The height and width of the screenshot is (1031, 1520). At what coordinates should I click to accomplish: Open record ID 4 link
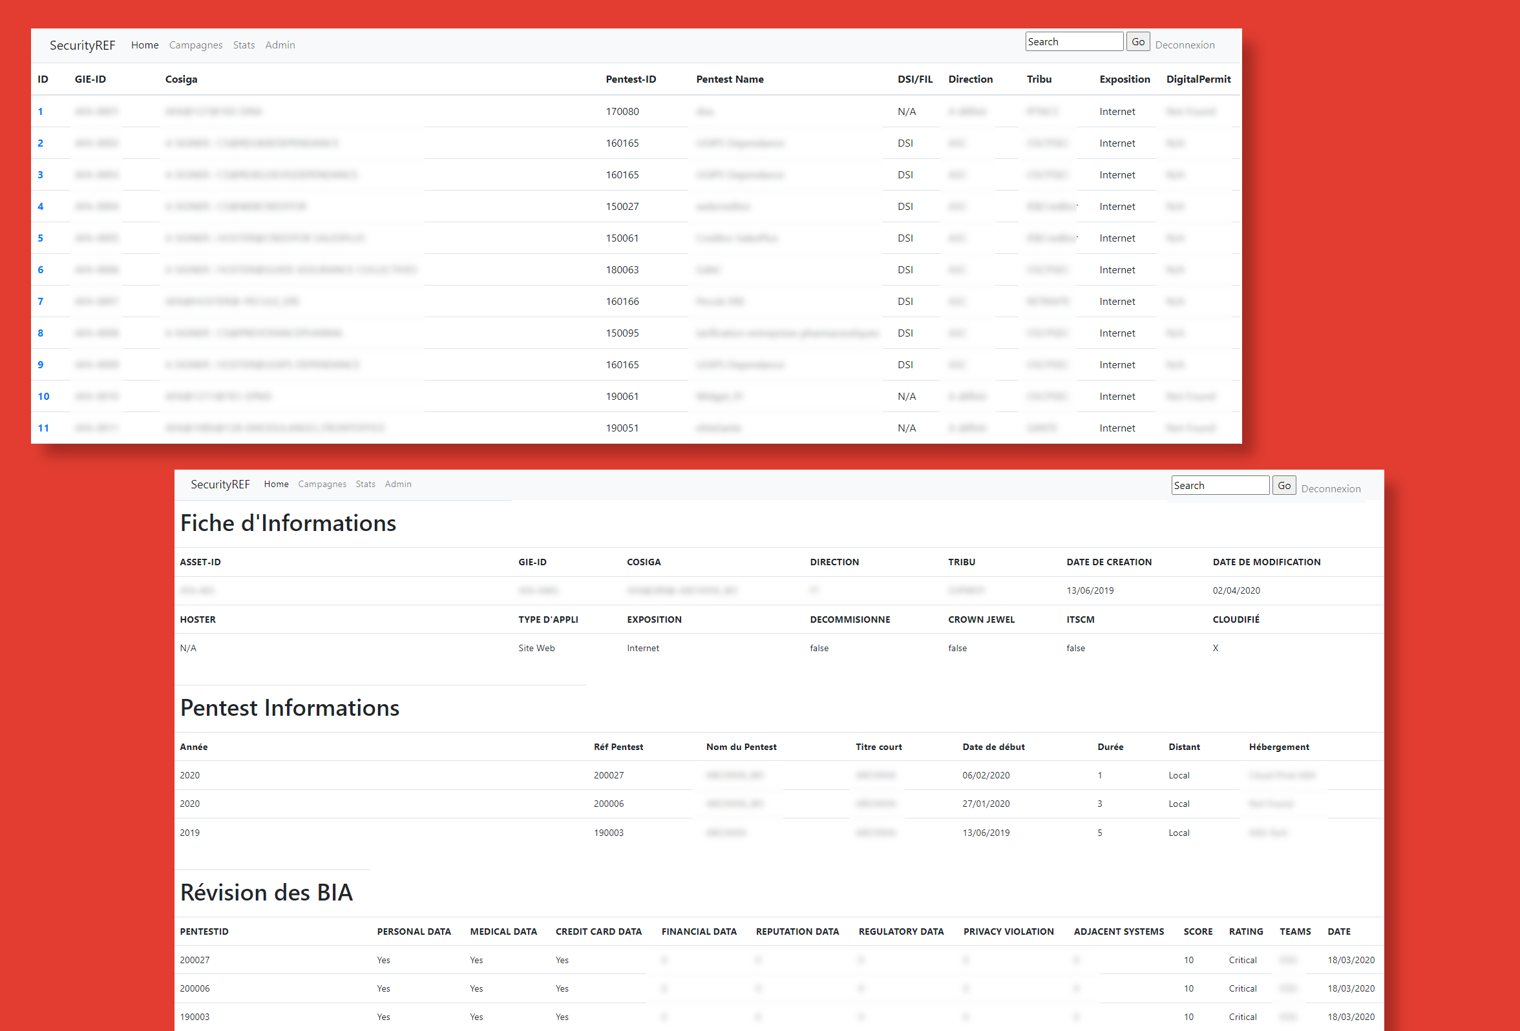coord(41,207)
